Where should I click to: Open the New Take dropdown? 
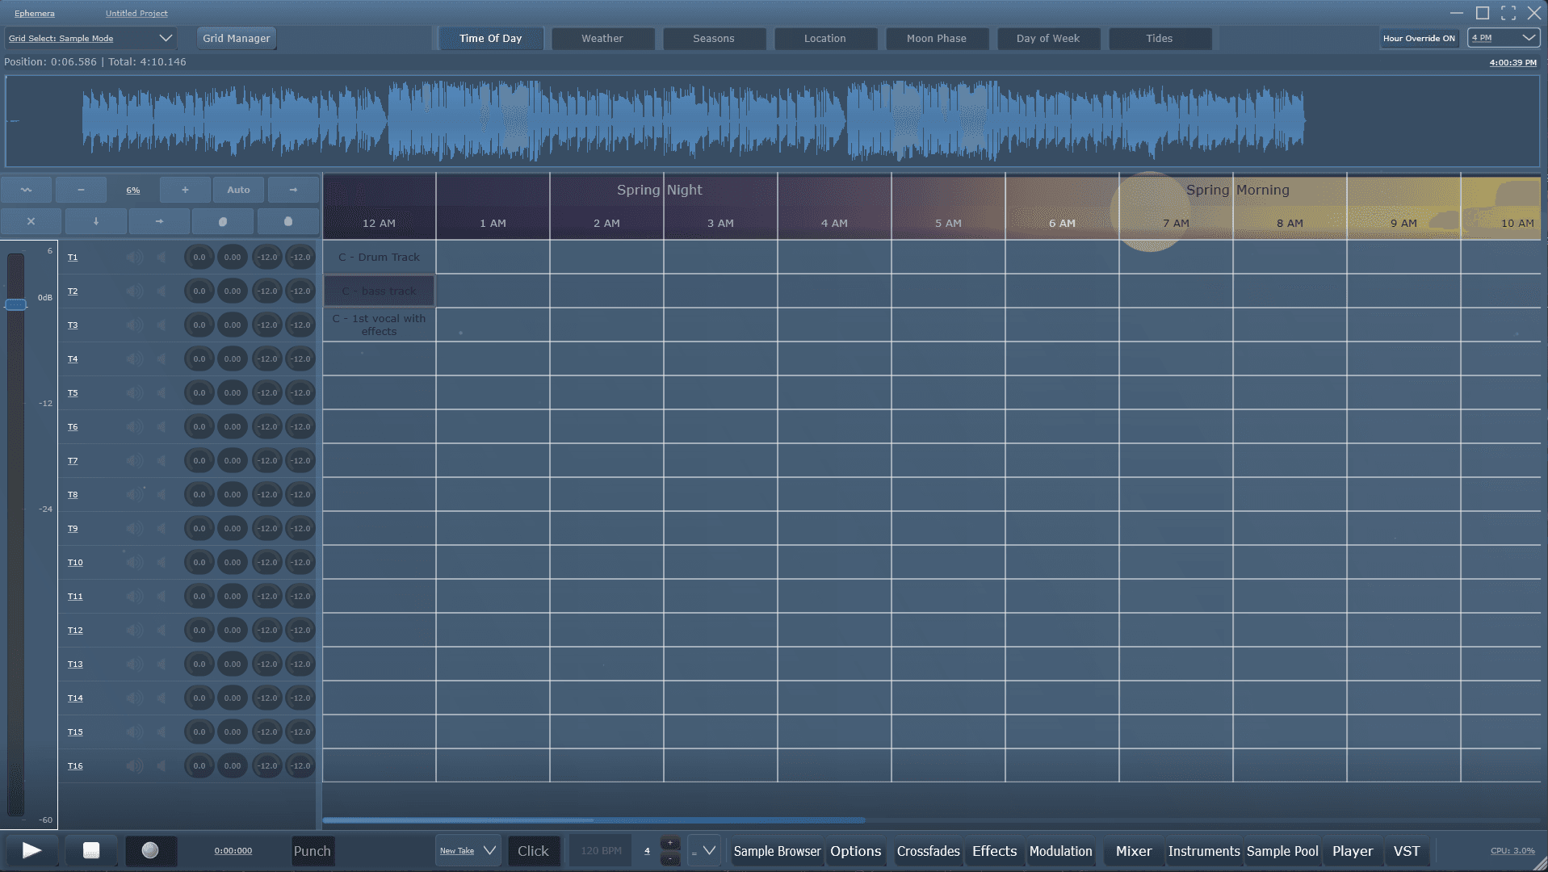click(x=468, y=851)
